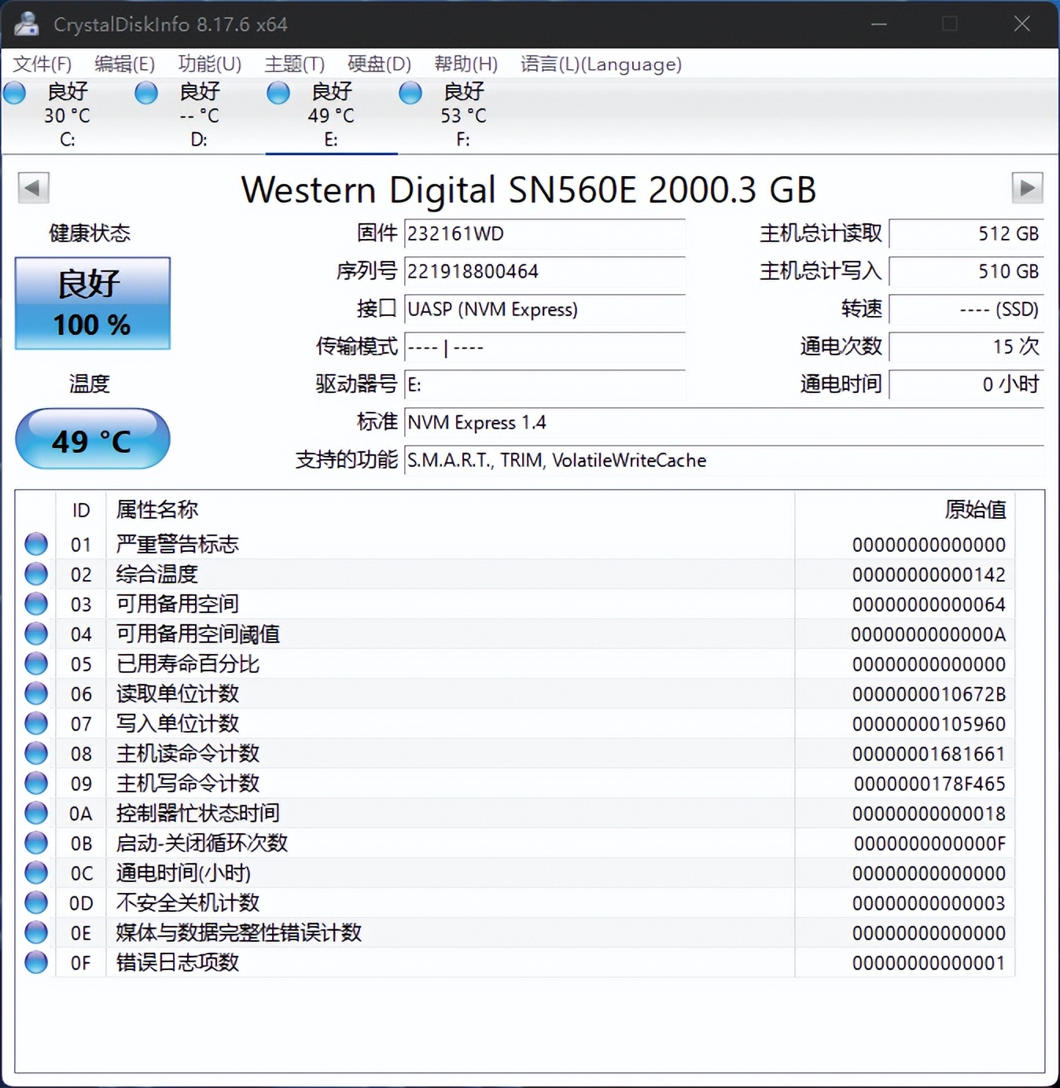Toggle drive E: status circle above 49 °C

pos(277,92)
